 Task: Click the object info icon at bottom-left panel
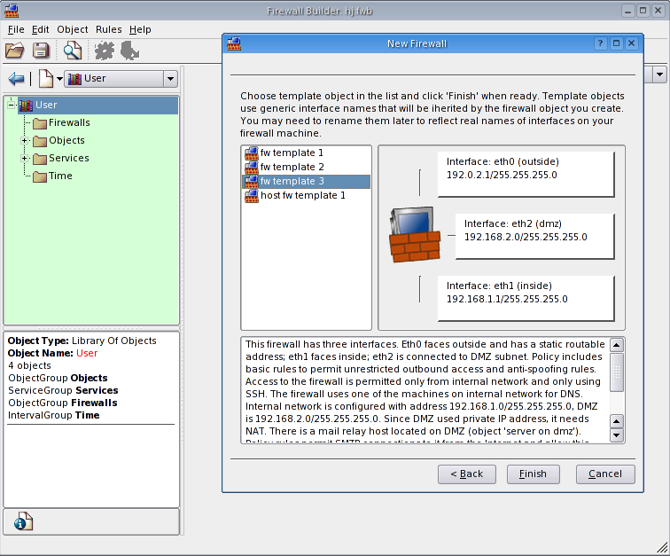(23, 521)
